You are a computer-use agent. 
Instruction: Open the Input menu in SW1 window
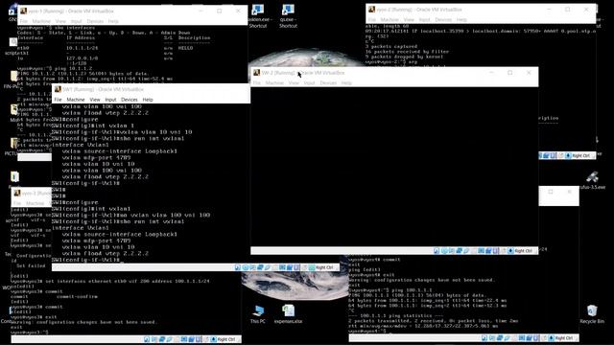coord(110,100)
